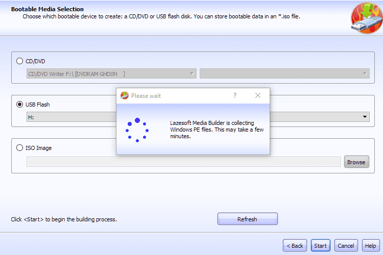The width and height of the screenshot is (383, 255).
Task: Click the Refresh button
Action: pyautogui.click(x=247, y=219)
